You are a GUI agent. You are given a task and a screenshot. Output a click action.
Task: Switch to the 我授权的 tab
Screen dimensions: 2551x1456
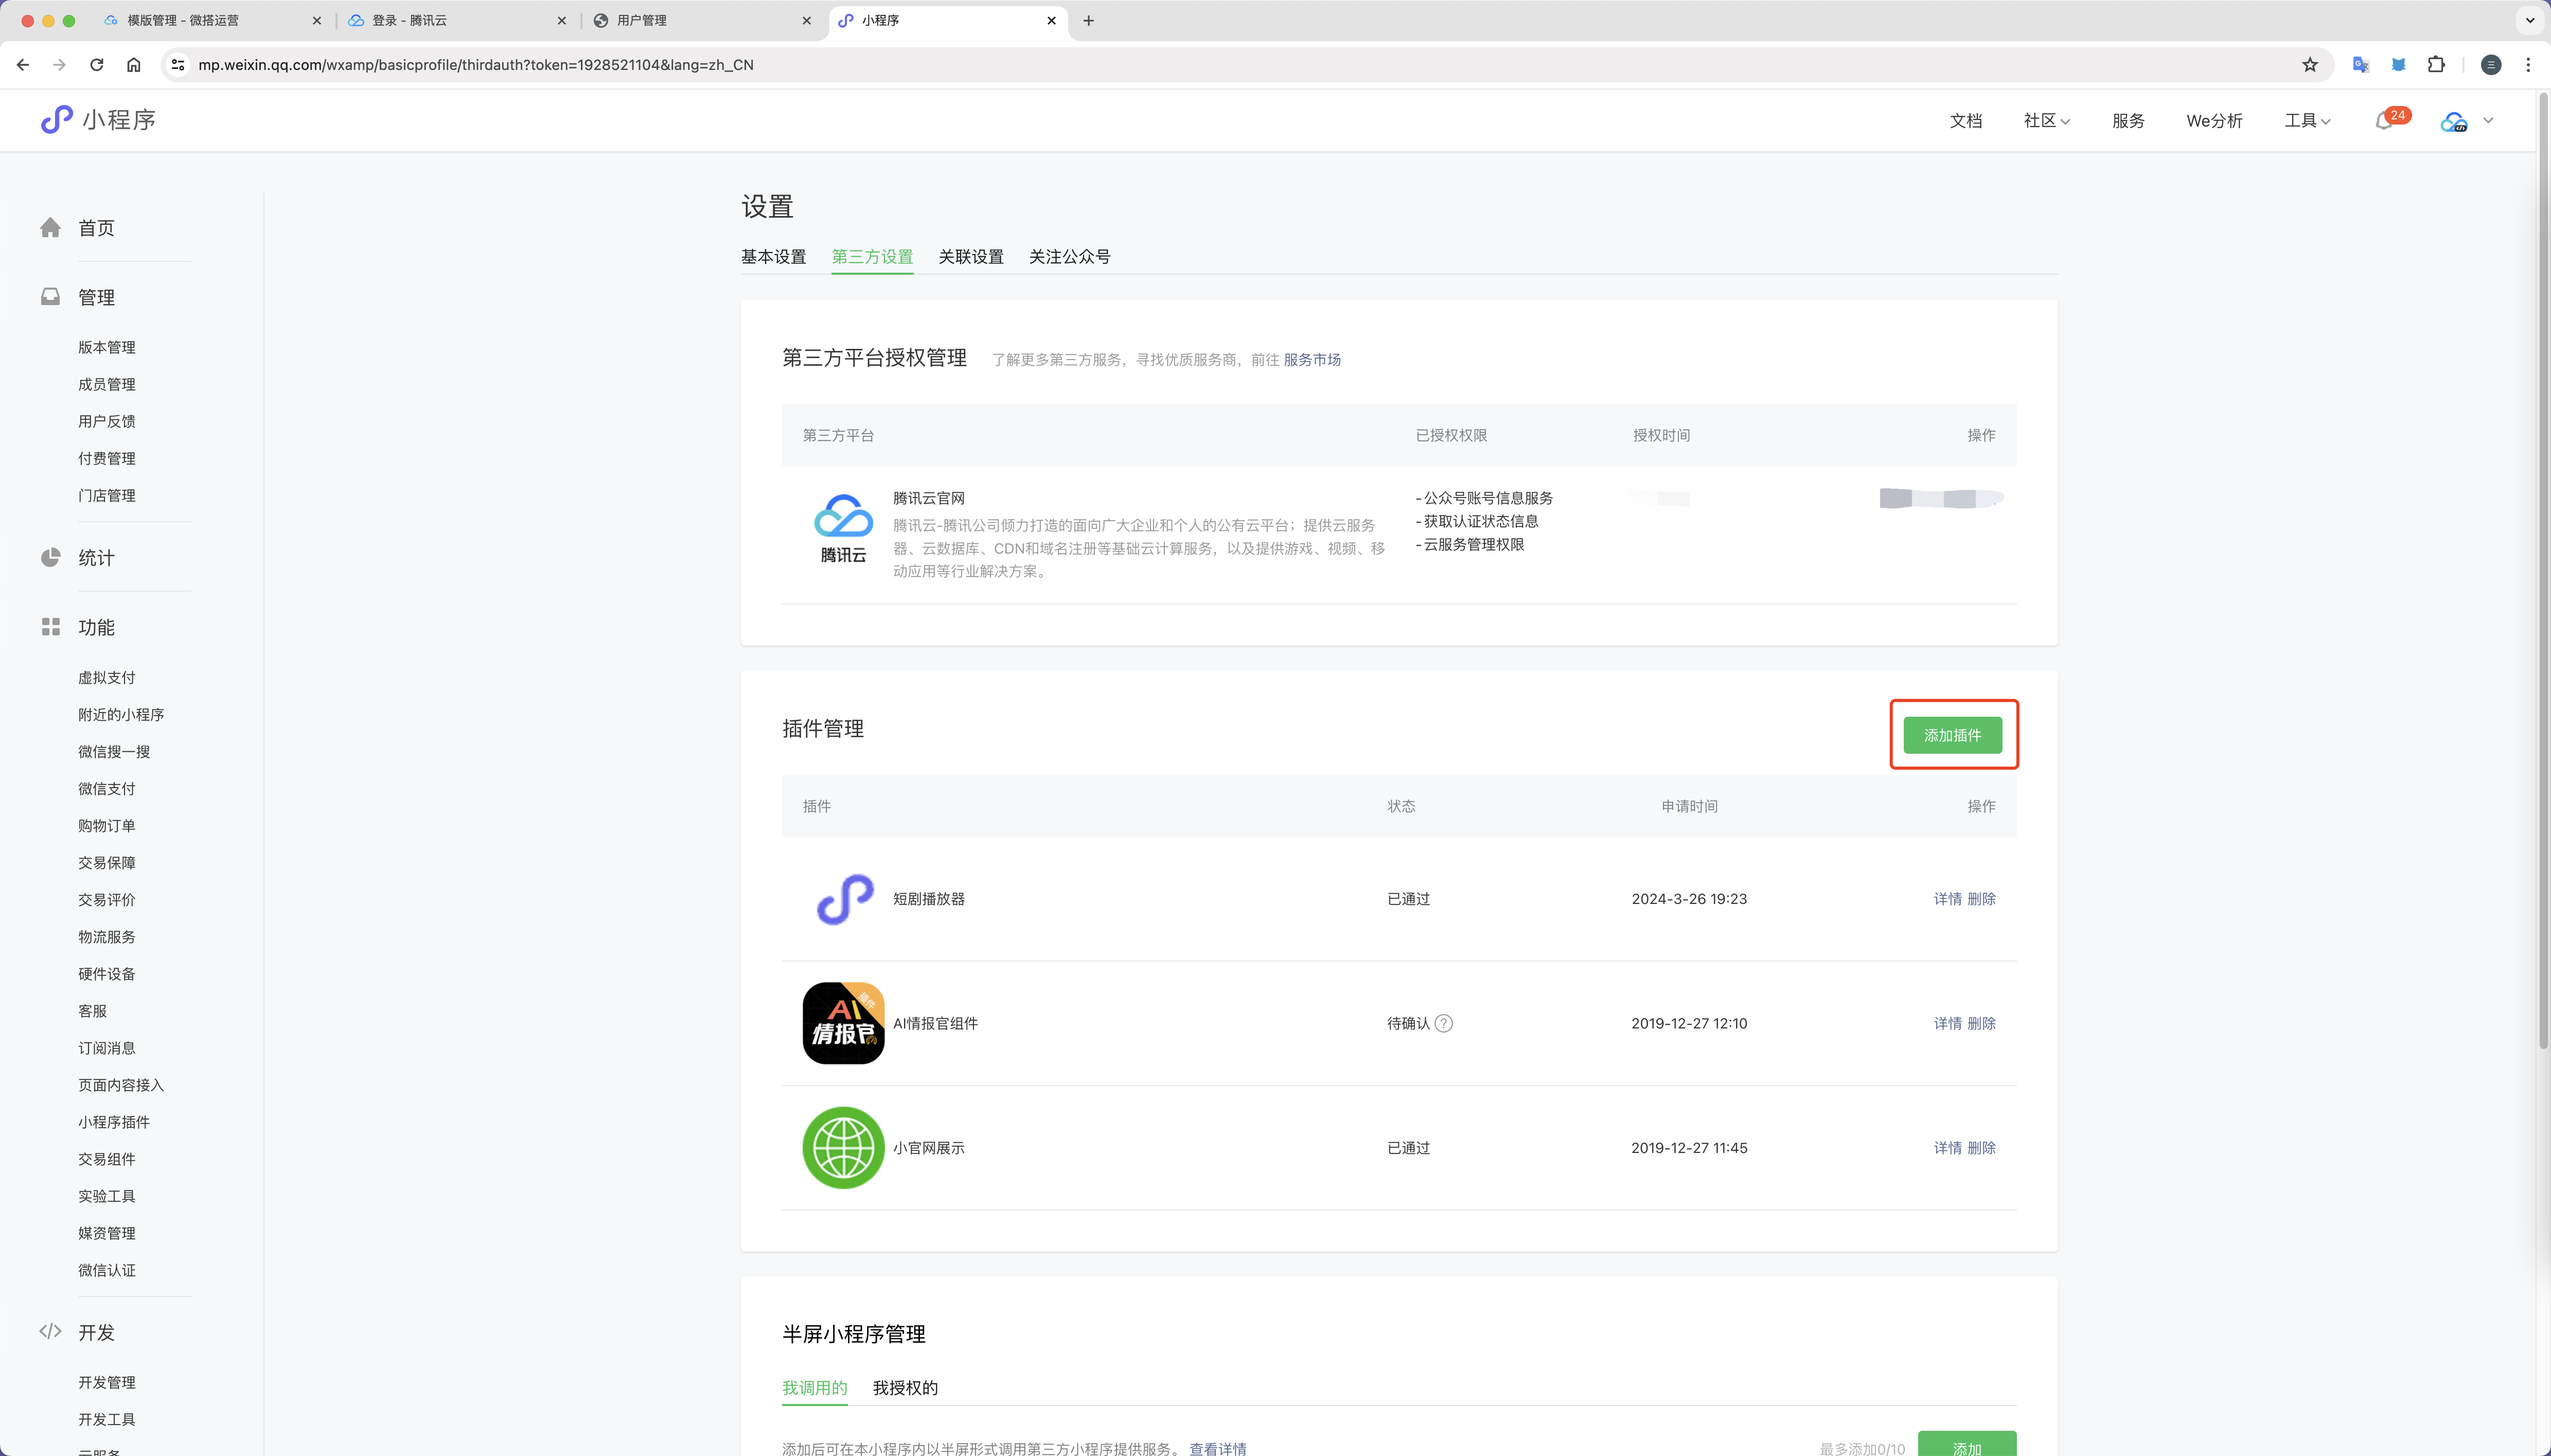pyautogui.click(x=904, y=1388)
